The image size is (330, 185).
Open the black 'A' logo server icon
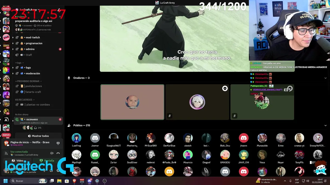point(6,119)
